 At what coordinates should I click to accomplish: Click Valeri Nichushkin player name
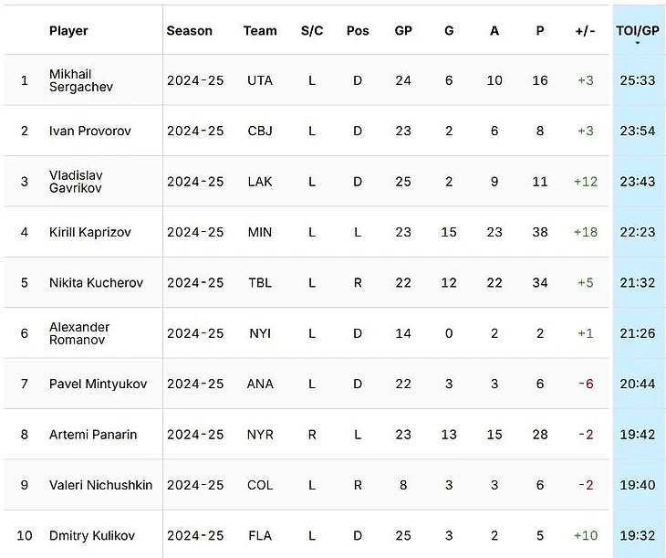[x=100, y=485]
